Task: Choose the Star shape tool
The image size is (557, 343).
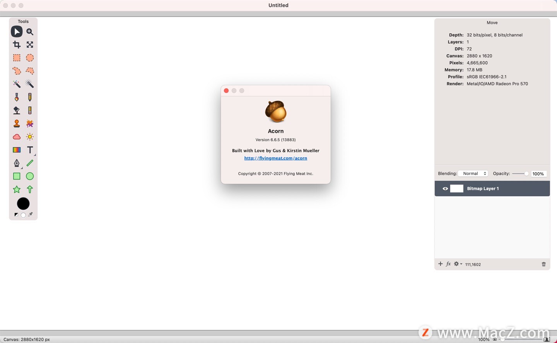Action: tap(17, 189)
